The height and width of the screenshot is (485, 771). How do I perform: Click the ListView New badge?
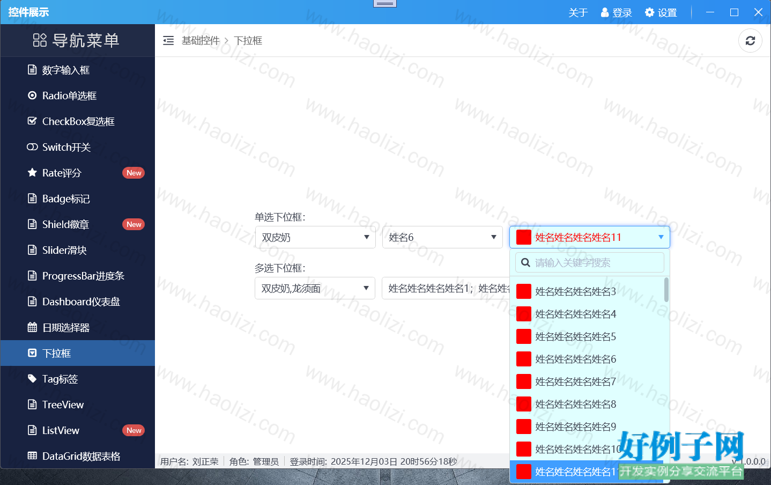tap(134, 430)
